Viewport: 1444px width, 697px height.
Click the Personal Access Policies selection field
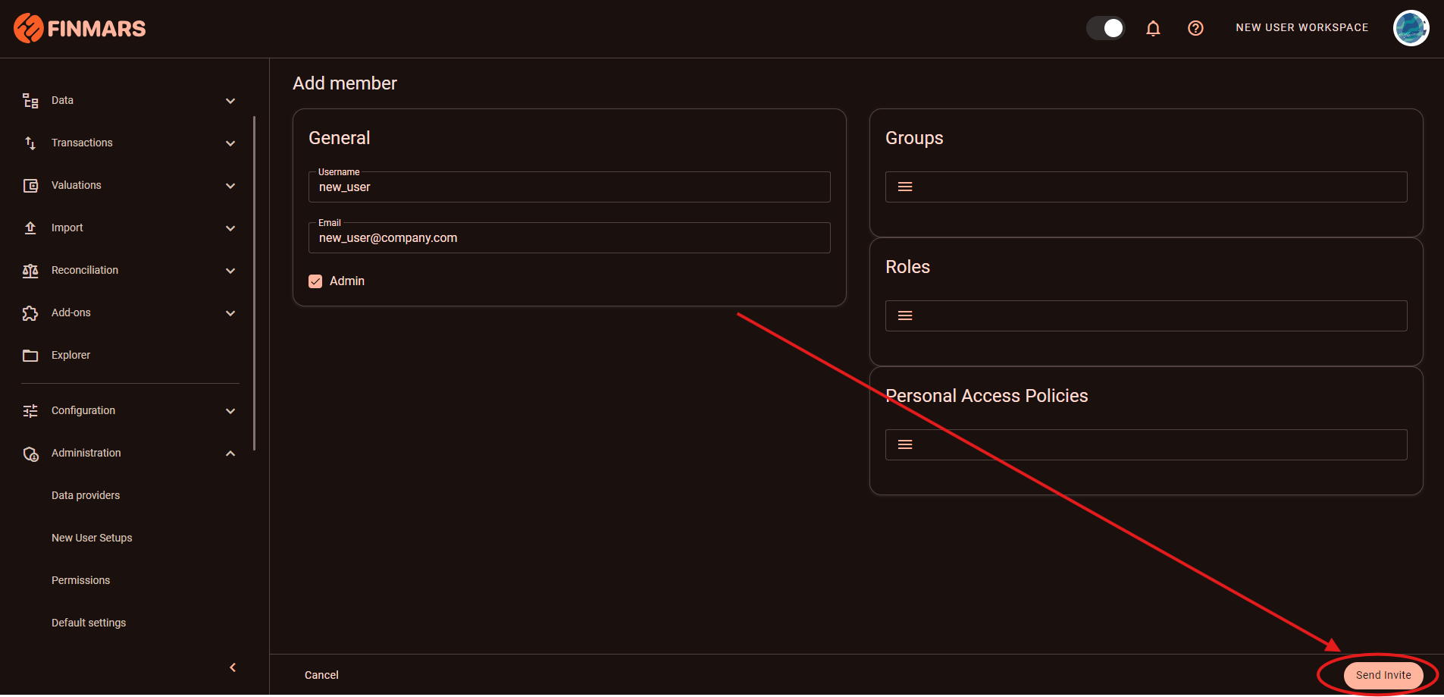[x=1146, y=444]
